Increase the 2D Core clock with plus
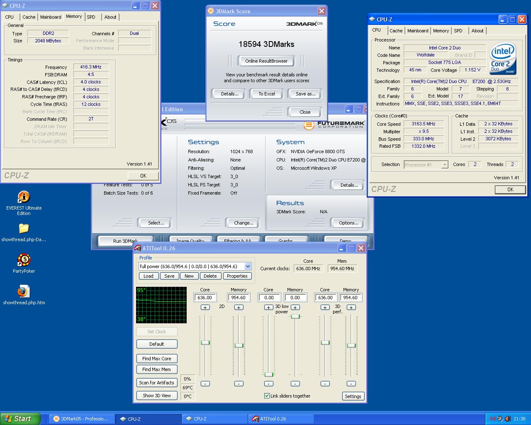 coord(205,308)
